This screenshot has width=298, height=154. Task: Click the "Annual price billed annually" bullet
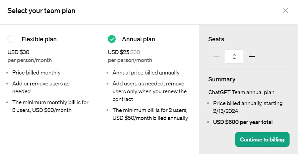click(x=146, y=73)
